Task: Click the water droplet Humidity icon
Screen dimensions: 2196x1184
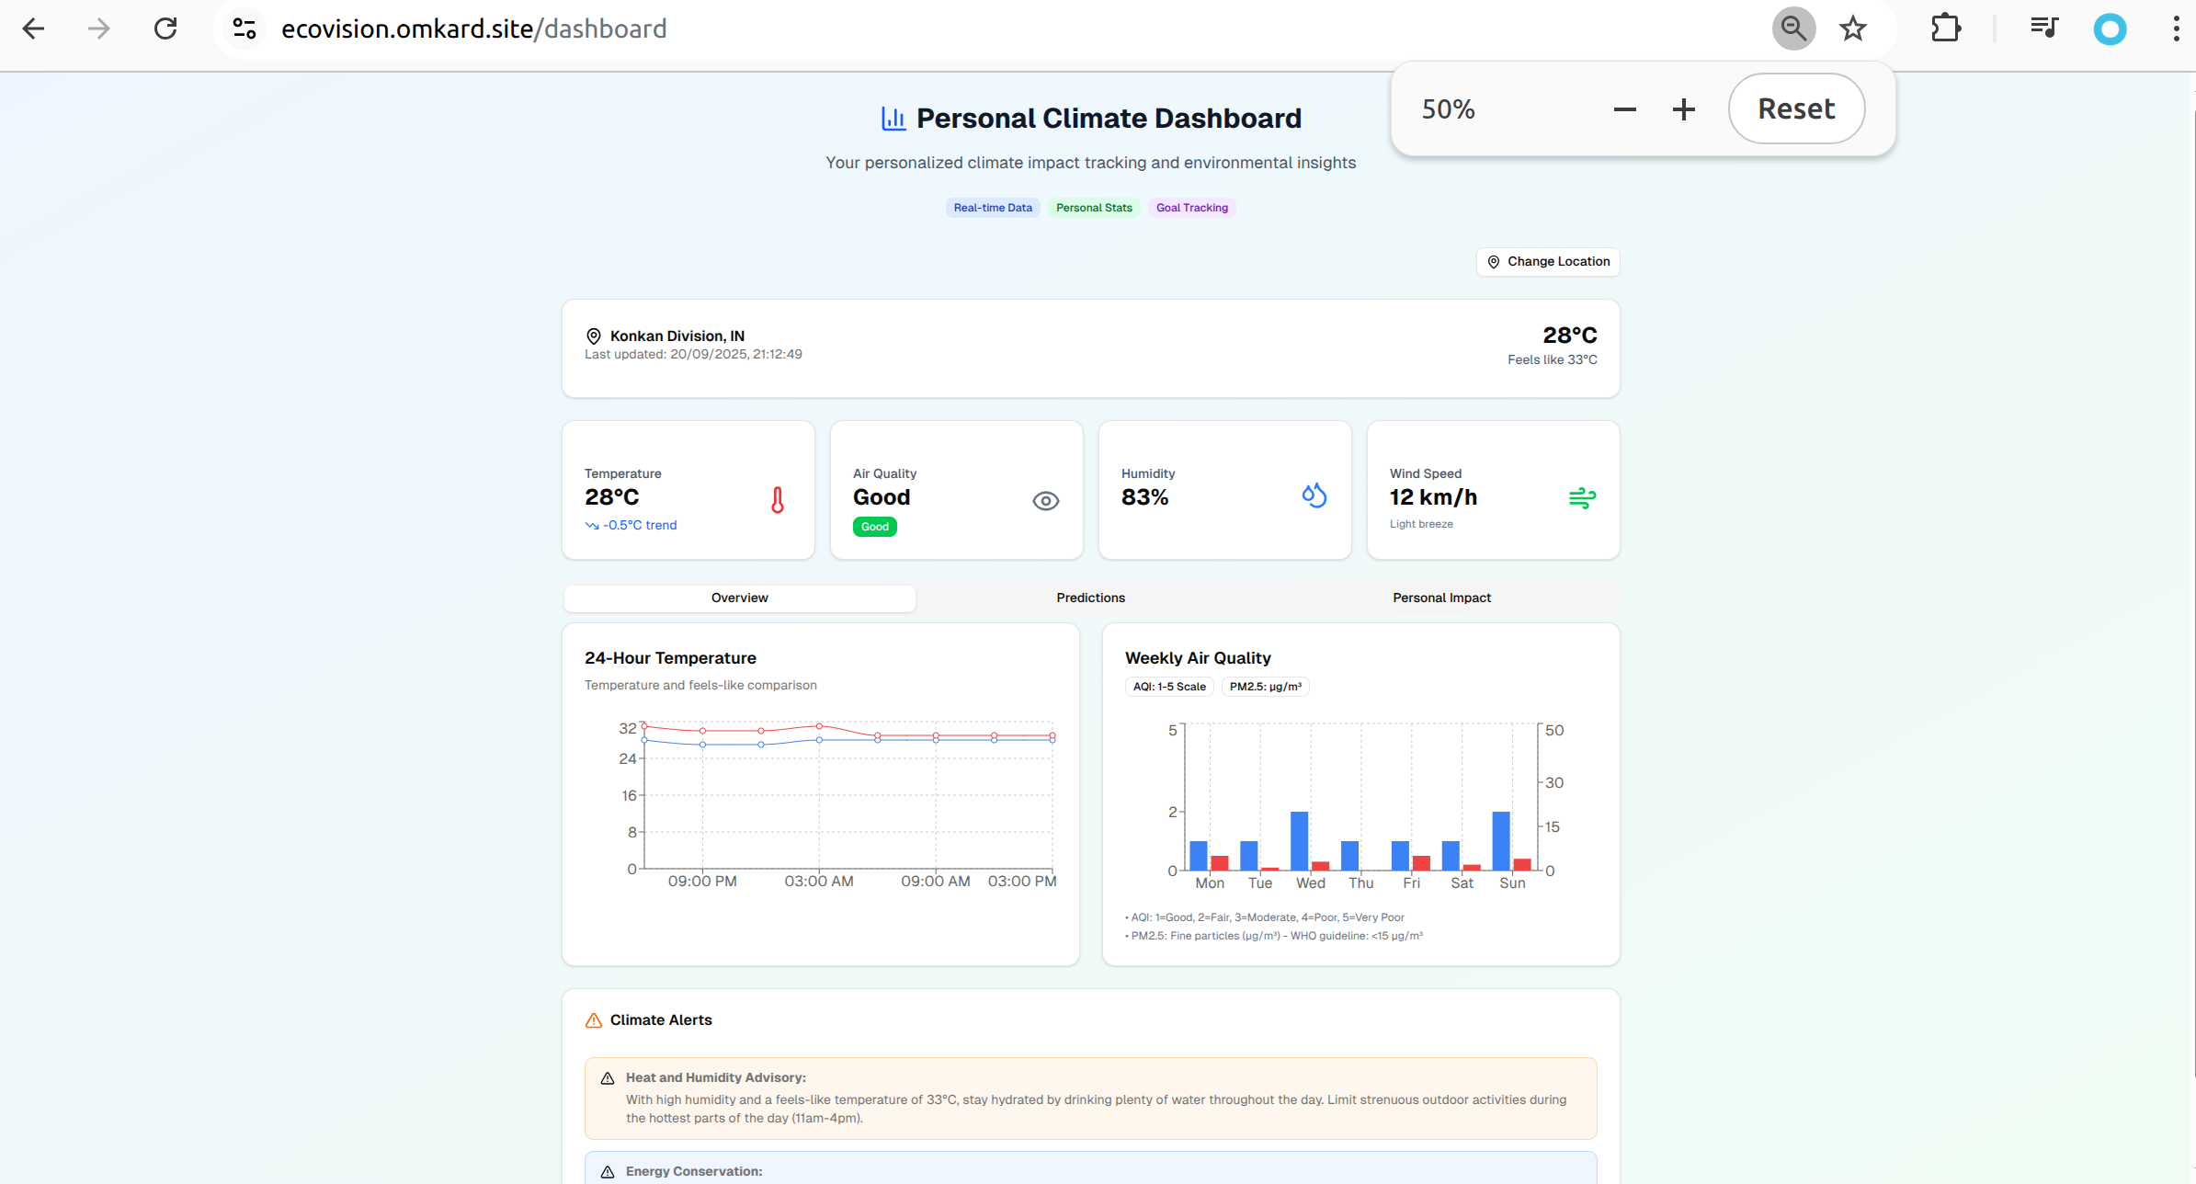Action: [x=1314, y=496]
